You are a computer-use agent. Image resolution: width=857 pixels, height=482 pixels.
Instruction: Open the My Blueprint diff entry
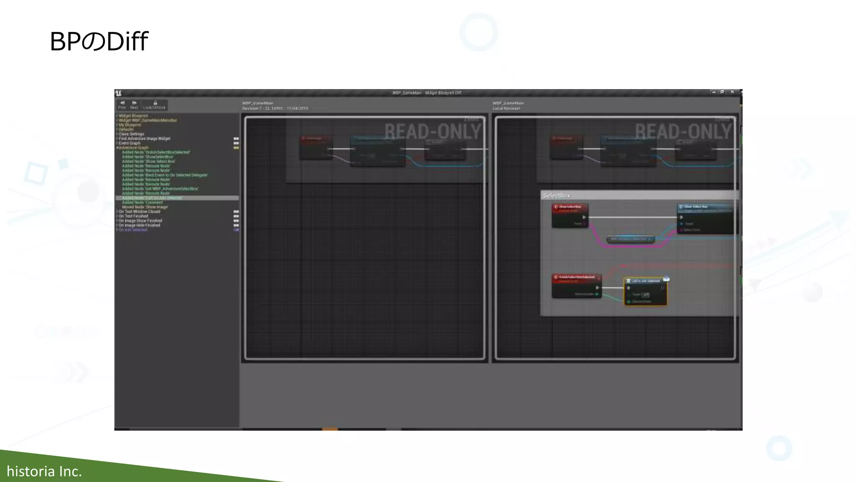130,125
